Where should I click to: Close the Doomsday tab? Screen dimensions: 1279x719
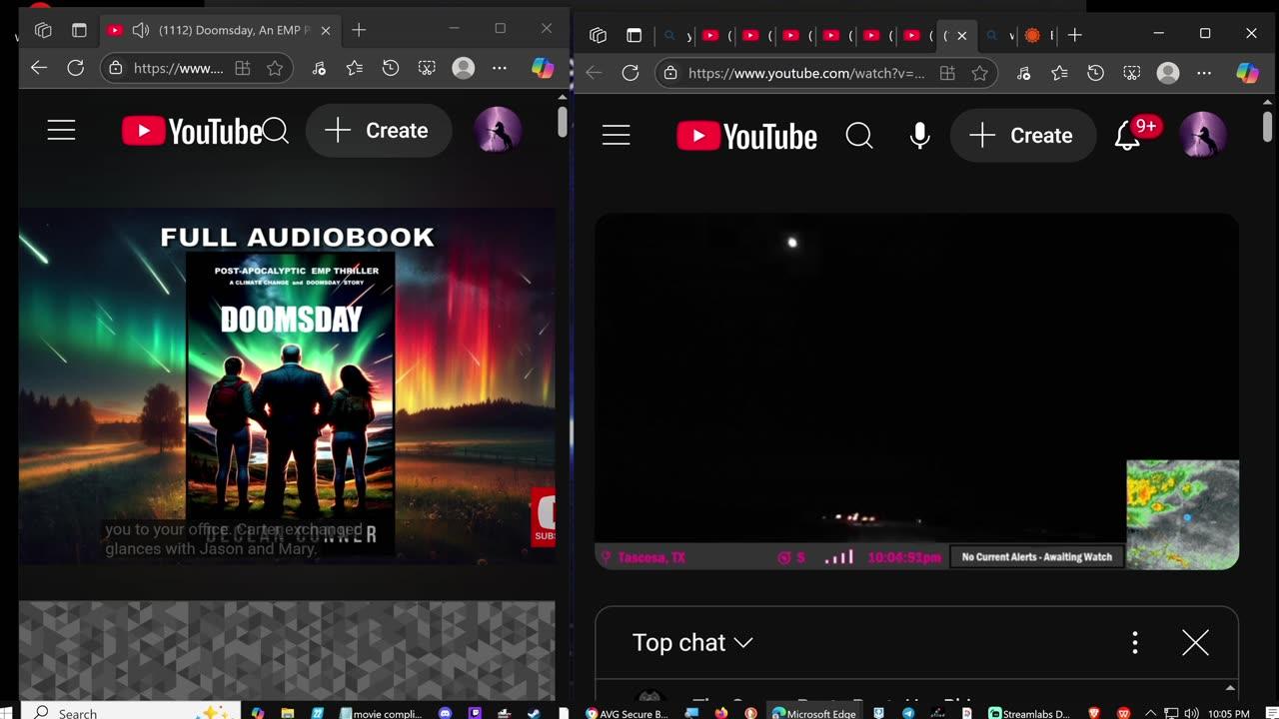point(326,31)
